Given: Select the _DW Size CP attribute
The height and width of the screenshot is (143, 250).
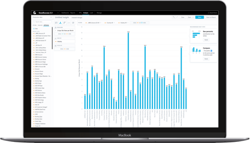Looking at the screenshot, I should click(39, 45).
